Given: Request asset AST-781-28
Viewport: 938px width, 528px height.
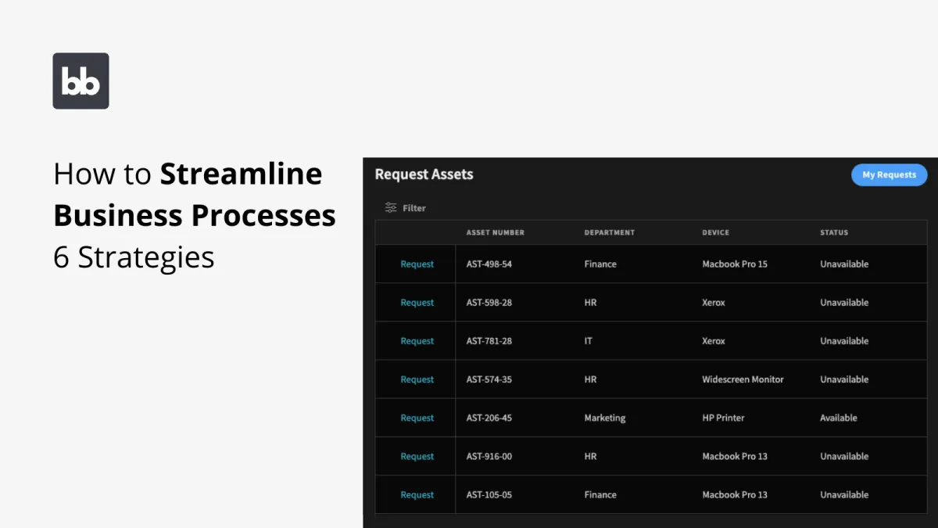Looking at the screenshot, I should point(417,341).
